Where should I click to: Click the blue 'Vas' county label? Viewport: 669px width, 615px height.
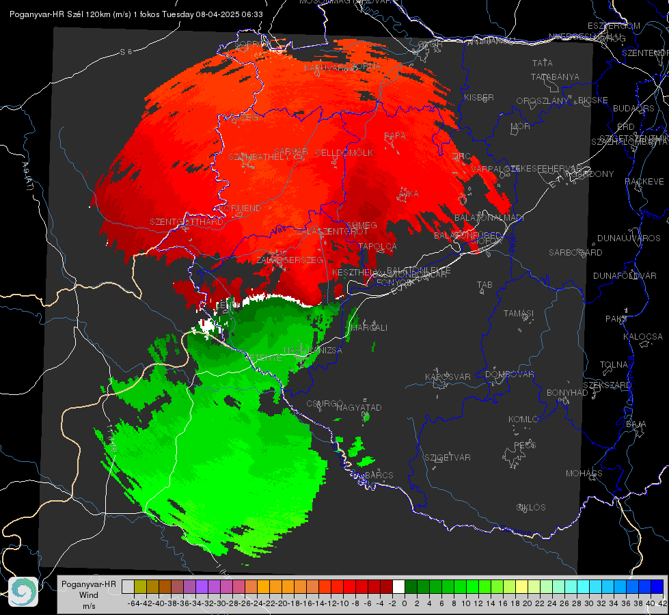[279, 230]
